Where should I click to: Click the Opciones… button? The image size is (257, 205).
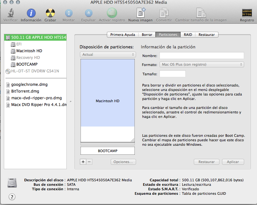(123, 162)
